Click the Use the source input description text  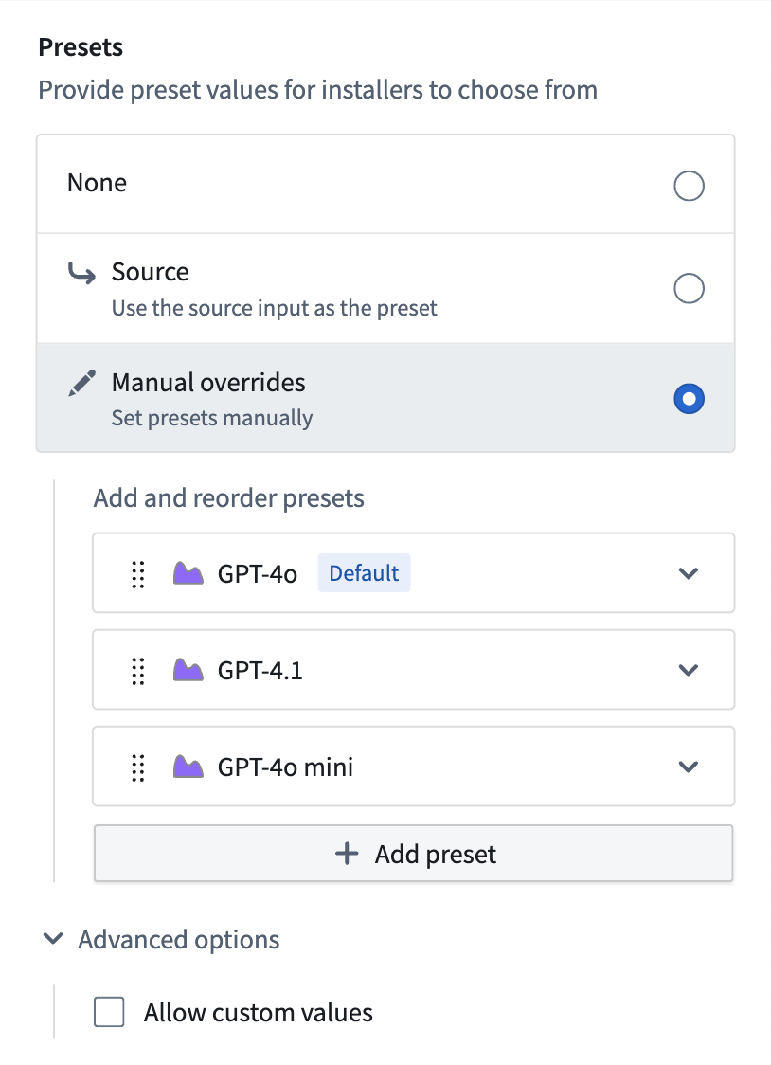tap(275, 309)
